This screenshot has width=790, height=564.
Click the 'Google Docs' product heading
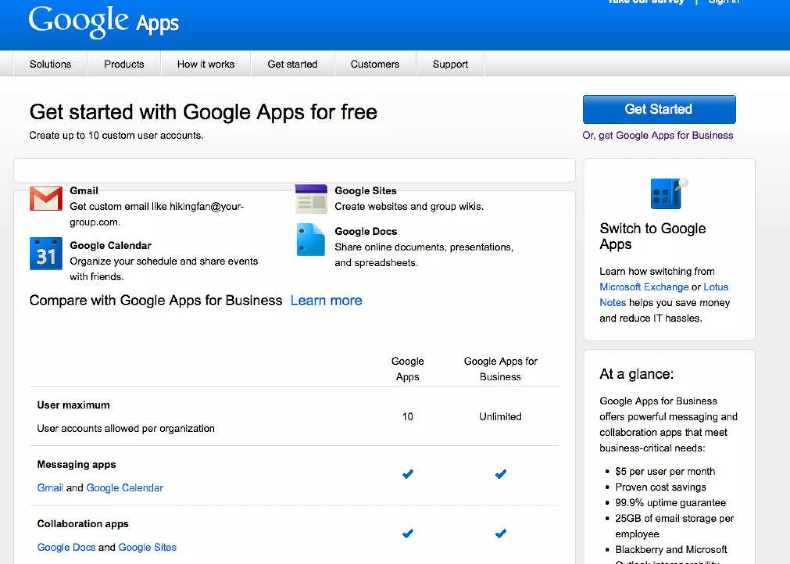pos(366,231)
